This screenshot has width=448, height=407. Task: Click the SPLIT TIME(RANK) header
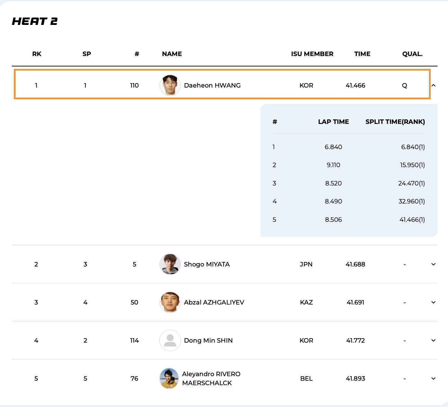[x=395, y=122]
